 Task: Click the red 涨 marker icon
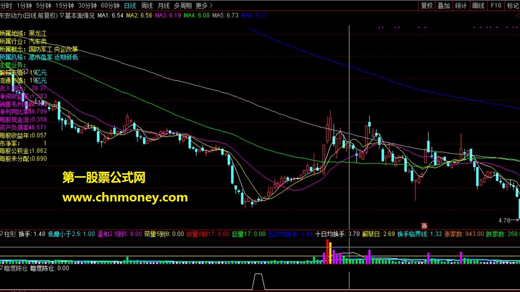click(424, 226)
